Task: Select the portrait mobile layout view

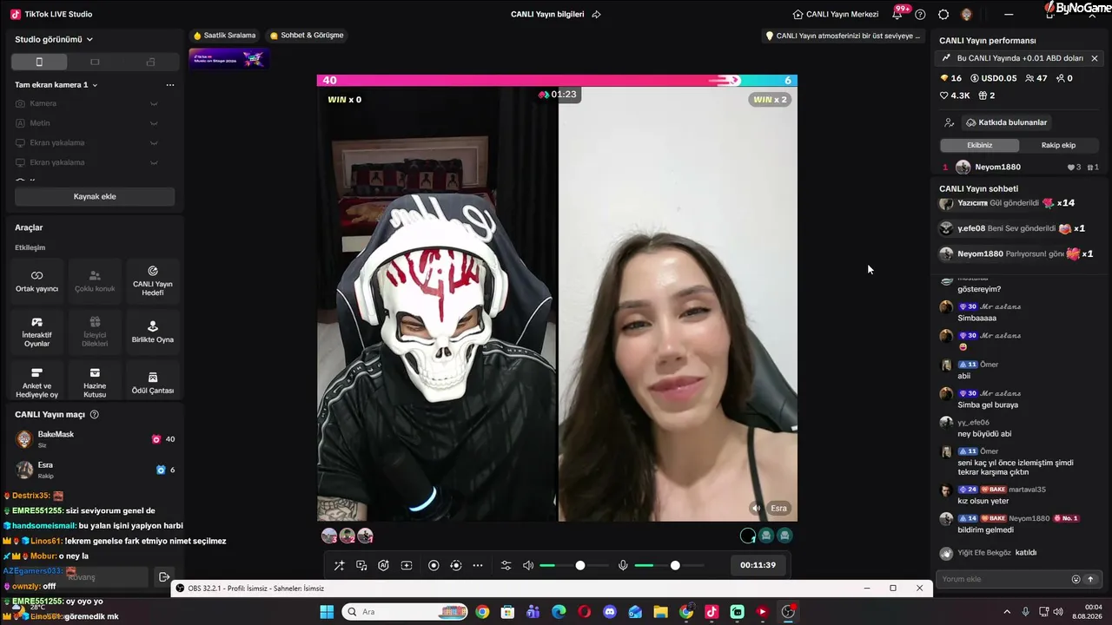Action: click(39, 62)
